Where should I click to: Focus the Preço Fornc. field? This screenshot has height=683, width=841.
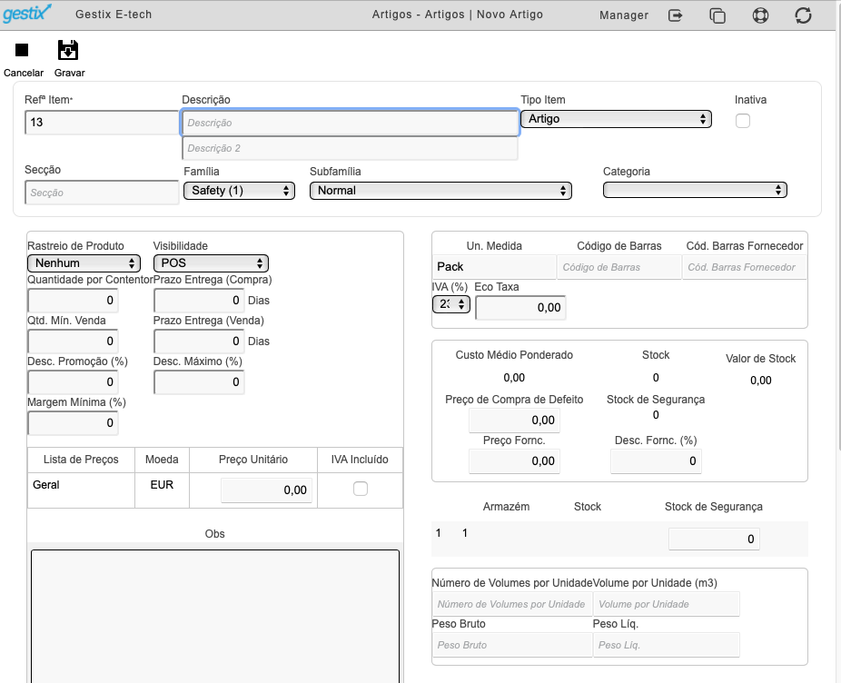tap(514, 460)
